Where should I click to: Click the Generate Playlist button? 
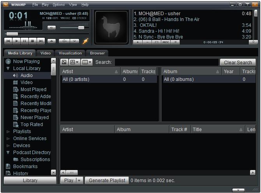tap(107, 181)
